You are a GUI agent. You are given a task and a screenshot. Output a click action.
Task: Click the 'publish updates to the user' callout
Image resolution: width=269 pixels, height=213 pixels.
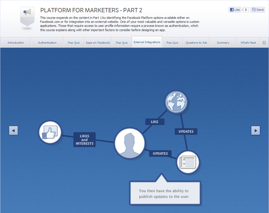(165, 194)
